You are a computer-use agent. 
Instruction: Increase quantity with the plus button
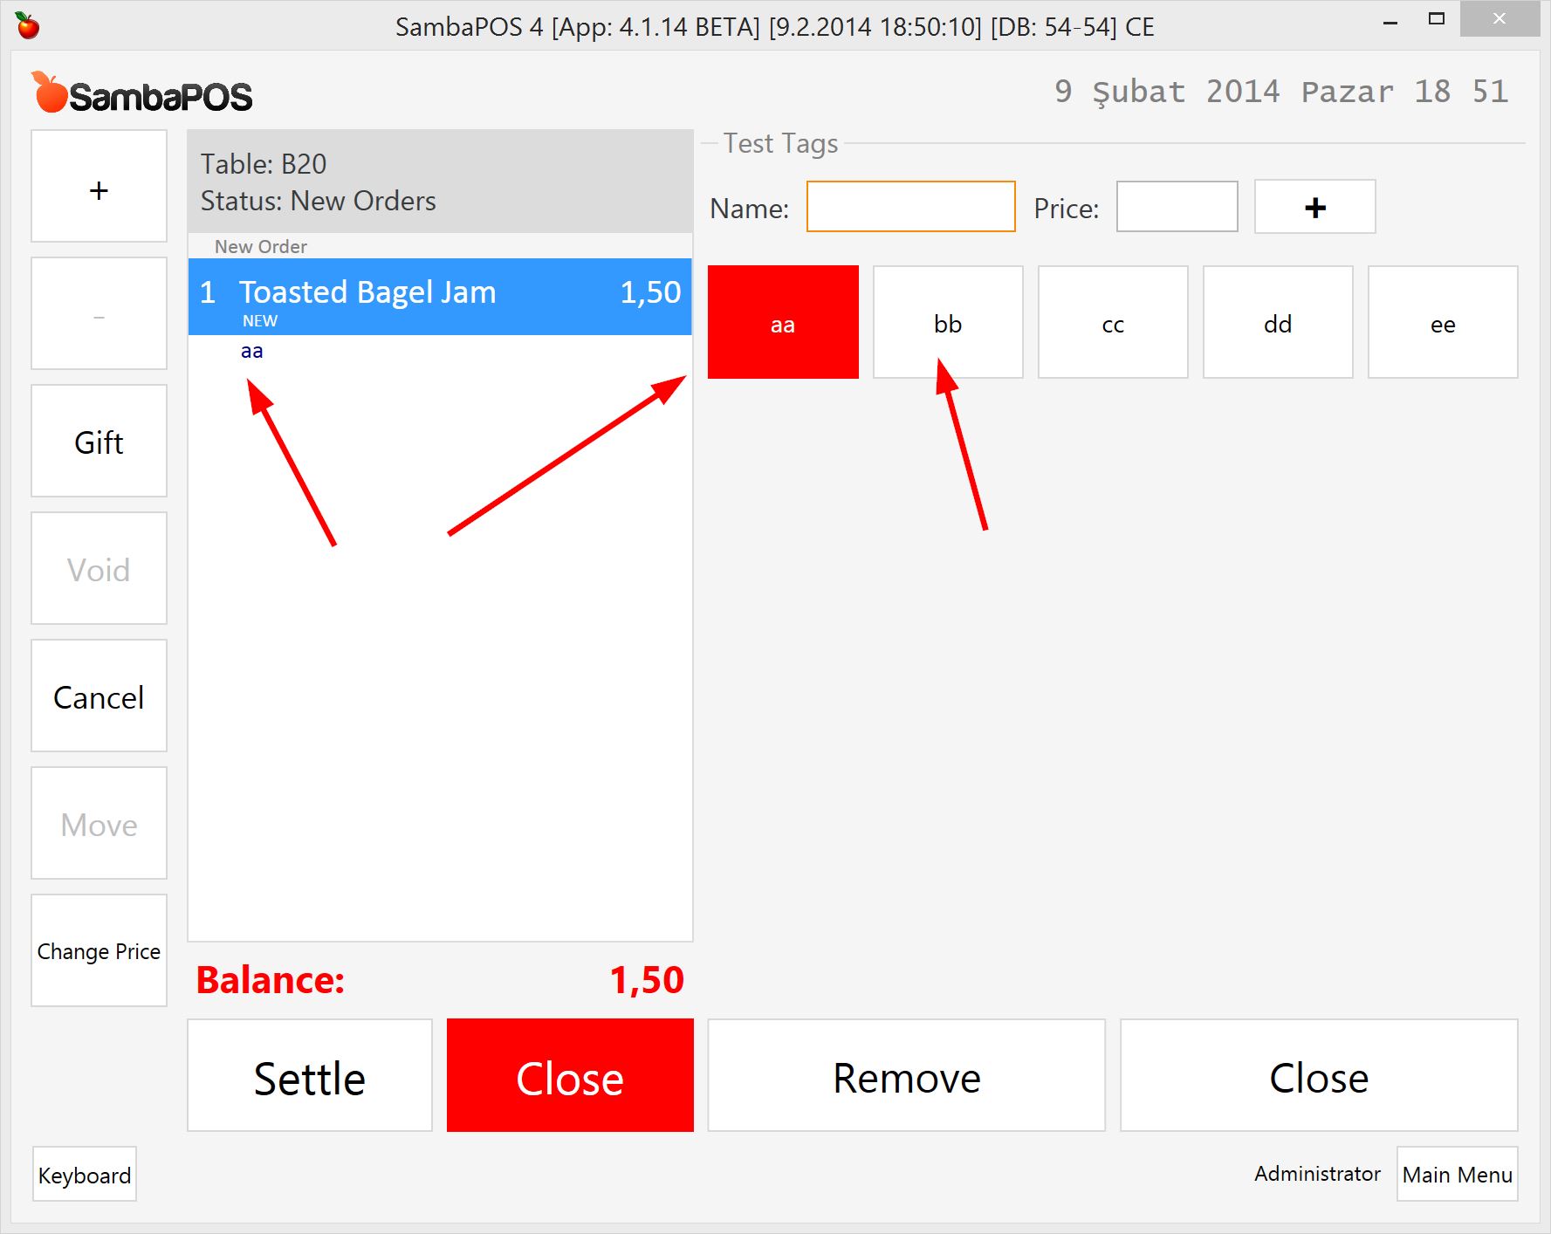[x=99, y=185]
